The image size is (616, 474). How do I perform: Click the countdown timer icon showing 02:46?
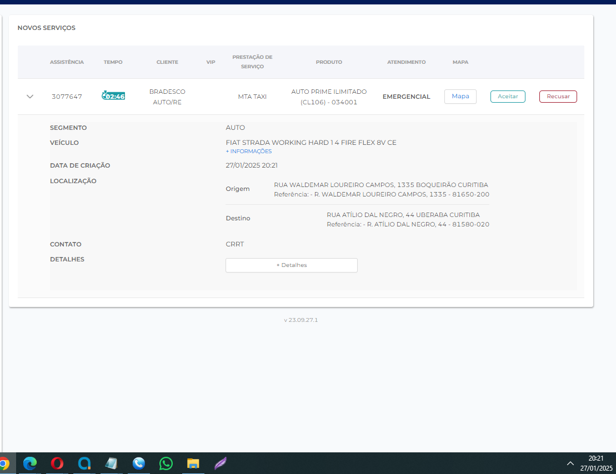pyautogui.click(x=113, y=96)
